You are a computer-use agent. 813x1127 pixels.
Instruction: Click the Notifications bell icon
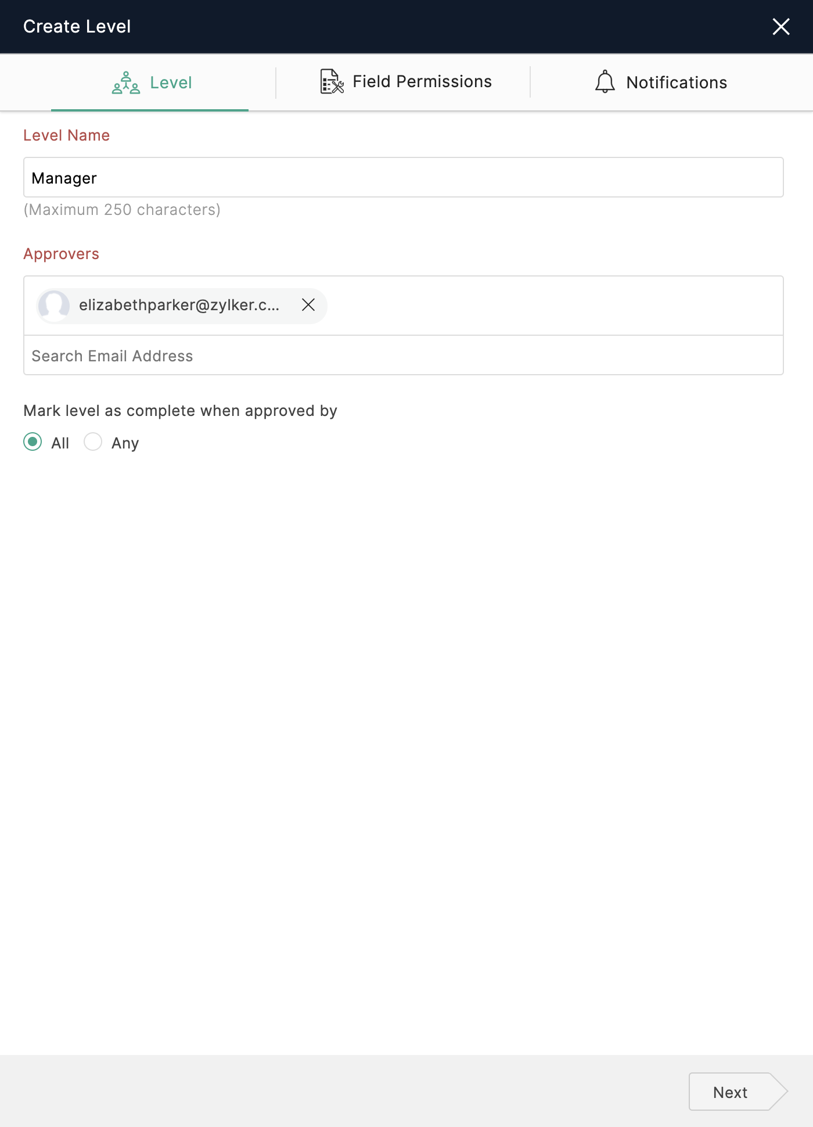(605, 82)
